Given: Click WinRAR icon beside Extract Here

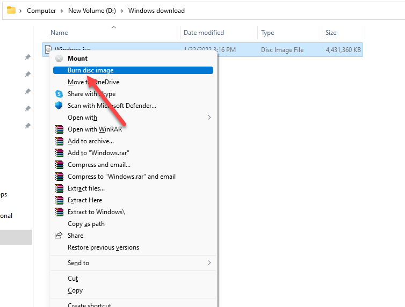Looking at the screenshot, I should 59,200.
